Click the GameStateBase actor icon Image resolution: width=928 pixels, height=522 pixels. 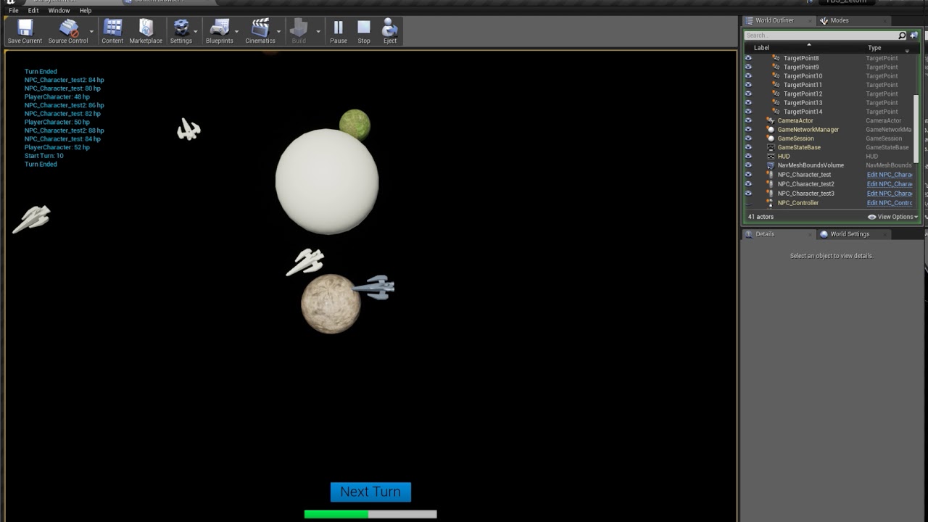[771, 147]
